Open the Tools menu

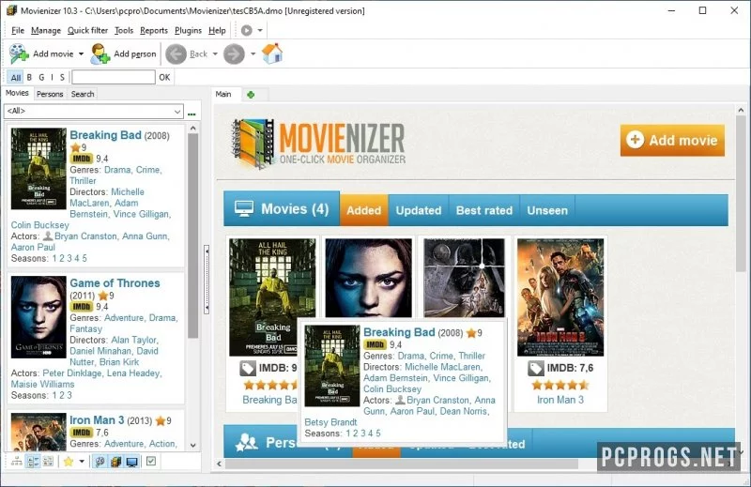124,30
